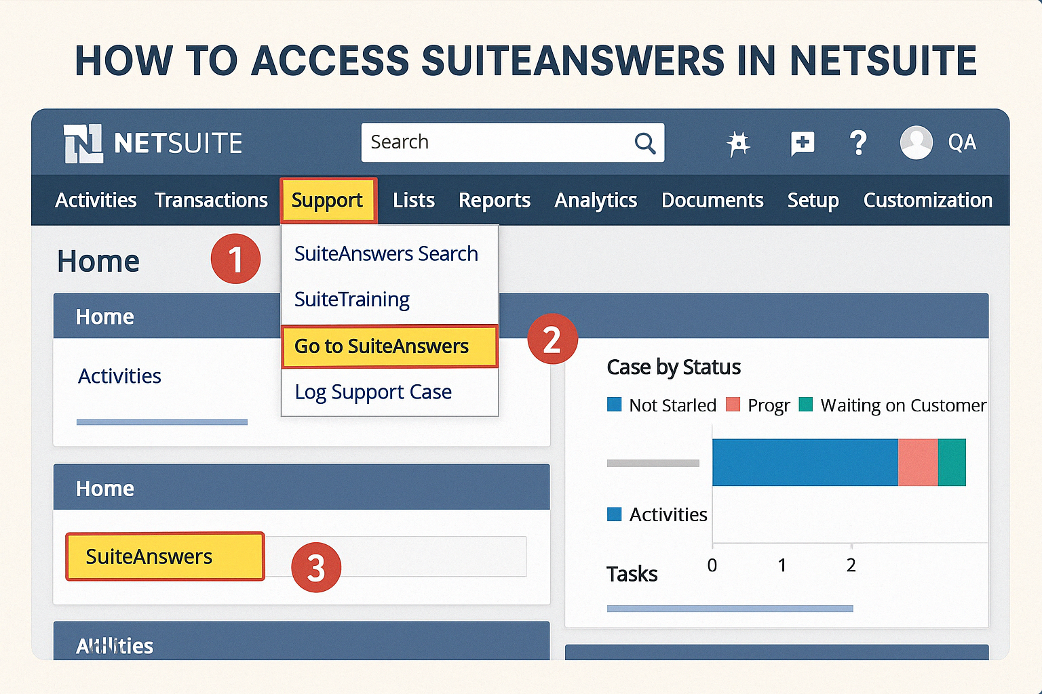Open the Customization menu
The image size is (1042, 694).
tap(928, 200)
